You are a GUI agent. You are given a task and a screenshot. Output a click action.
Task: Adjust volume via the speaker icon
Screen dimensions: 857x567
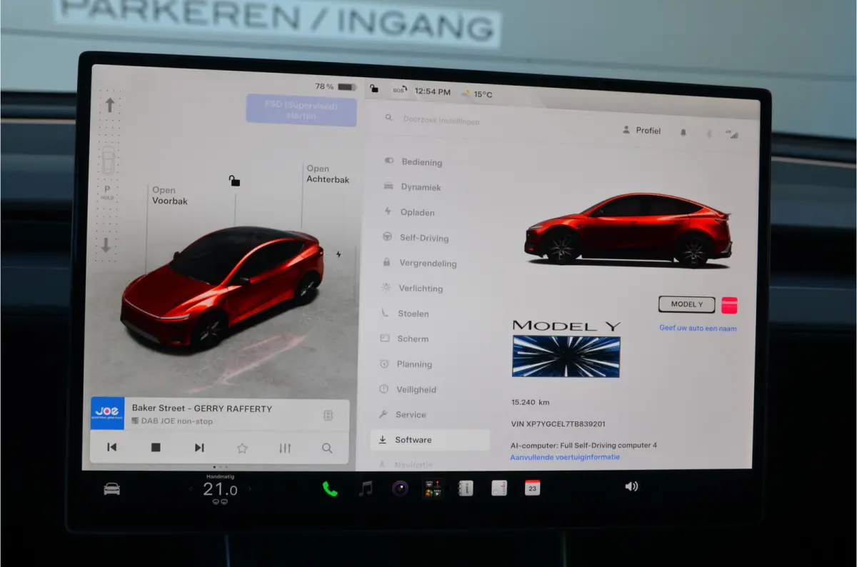click(631, 486)
